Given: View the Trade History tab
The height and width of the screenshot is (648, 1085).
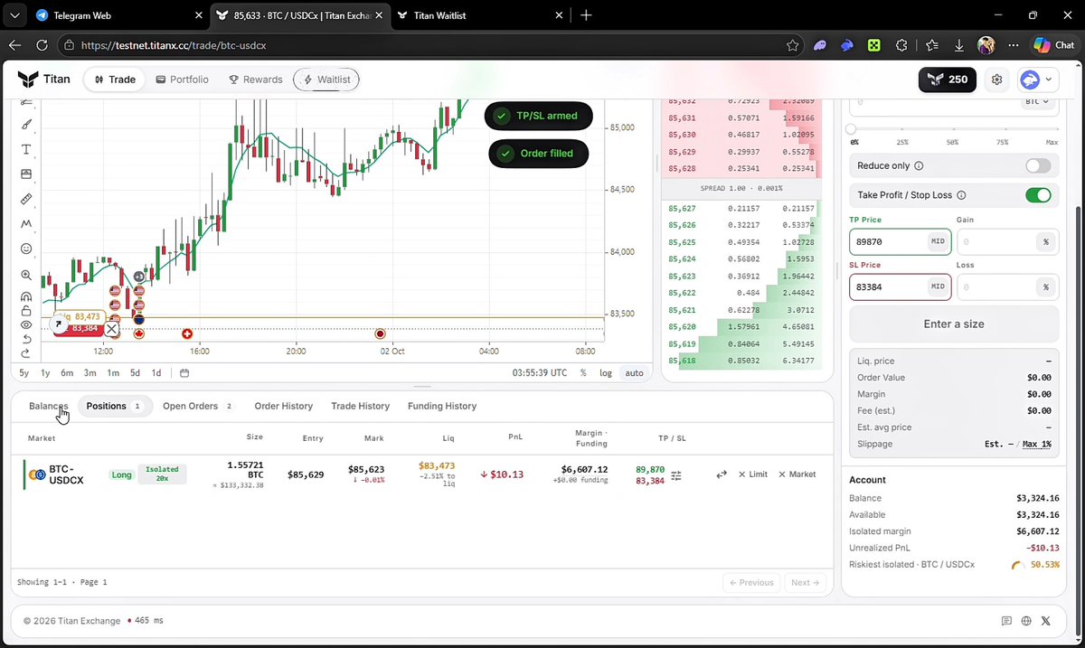Looking at the screenshot, I should click(360, 407).
